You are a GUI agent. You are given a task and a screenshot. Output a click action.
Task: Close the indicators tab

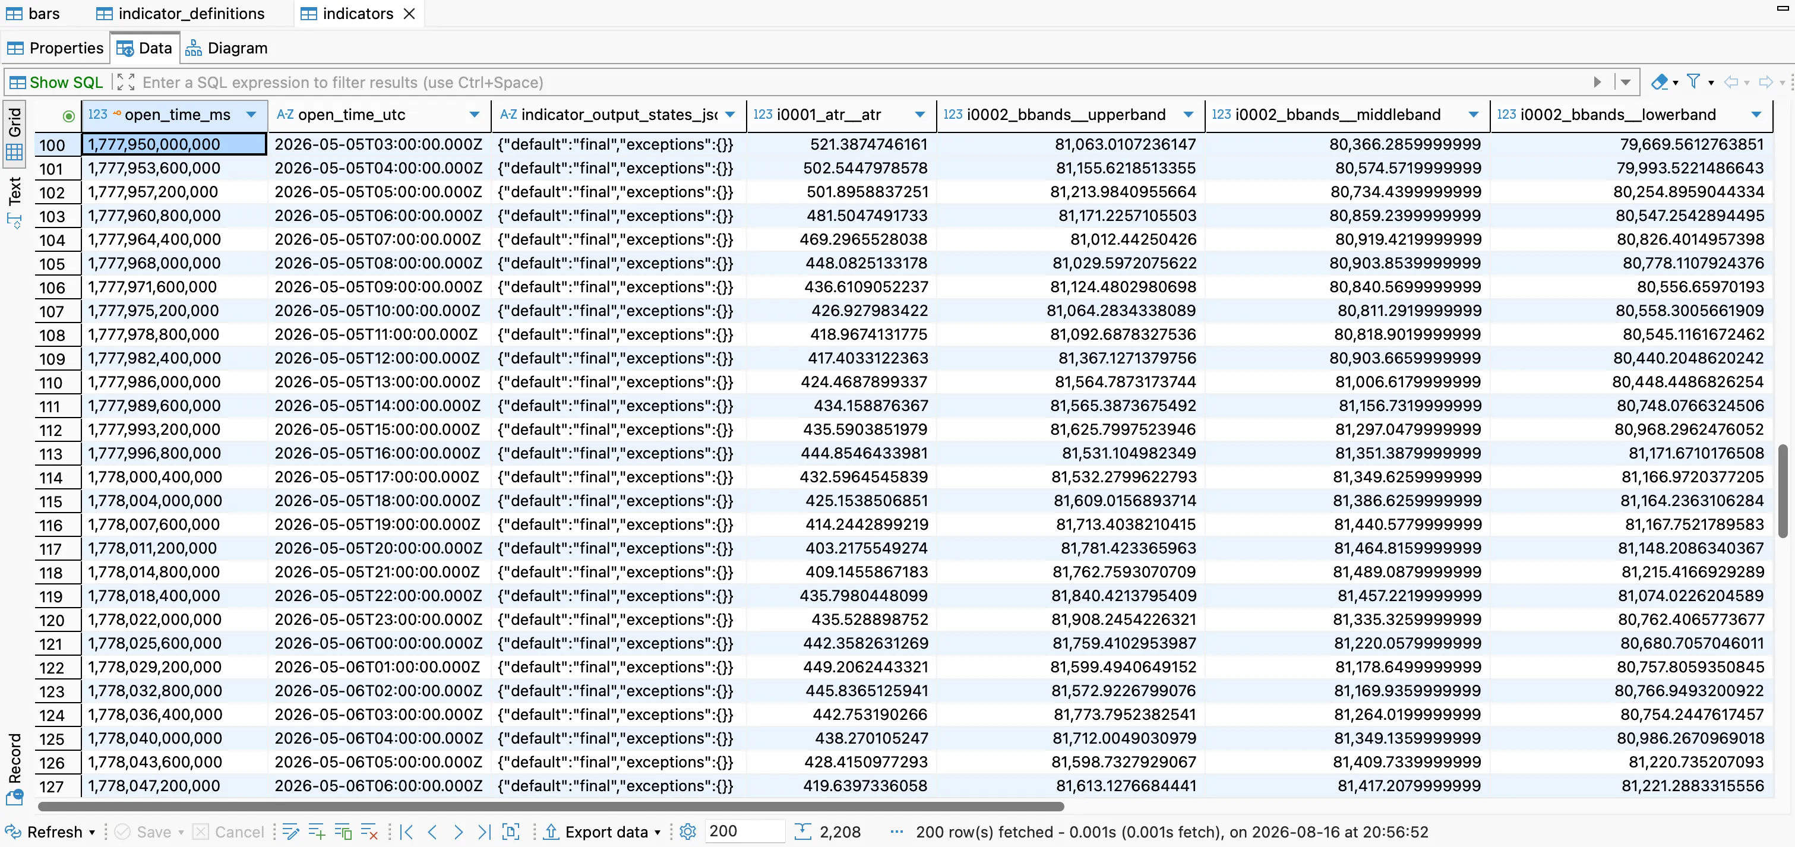[x=410, y=13]
